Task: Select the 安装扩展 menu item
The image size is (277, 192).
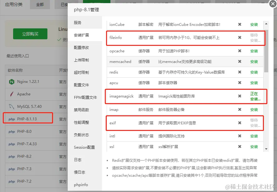Action: point(85,35)
